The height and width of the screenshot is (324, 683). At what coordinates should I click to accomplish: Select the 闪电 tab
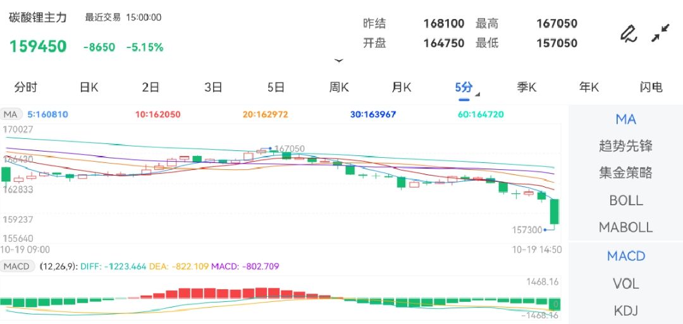(x=651, y=87)
